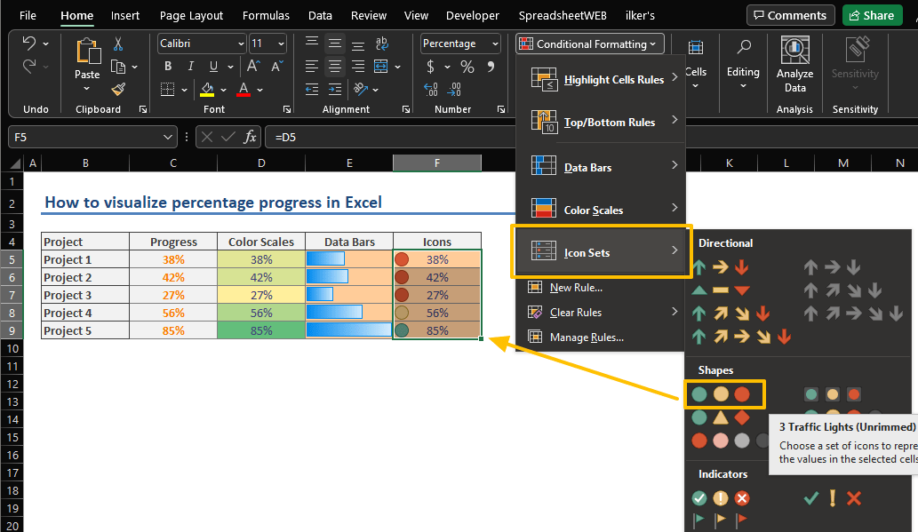Screen dimensions: 918x532
Task: Click the Orientation text angle icon
Action: click(x=361, y=89)
